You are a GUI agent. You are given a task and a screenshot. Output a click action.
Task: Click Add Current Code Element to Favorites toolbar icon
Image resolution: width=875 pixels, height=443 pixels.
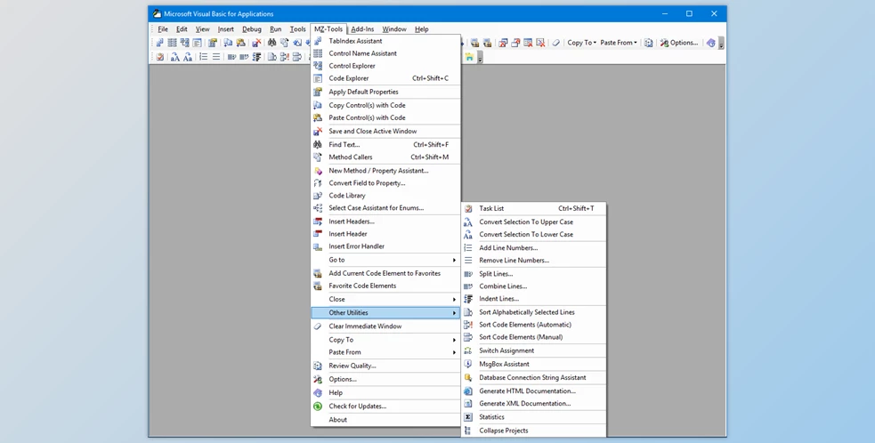pos(474,43)
